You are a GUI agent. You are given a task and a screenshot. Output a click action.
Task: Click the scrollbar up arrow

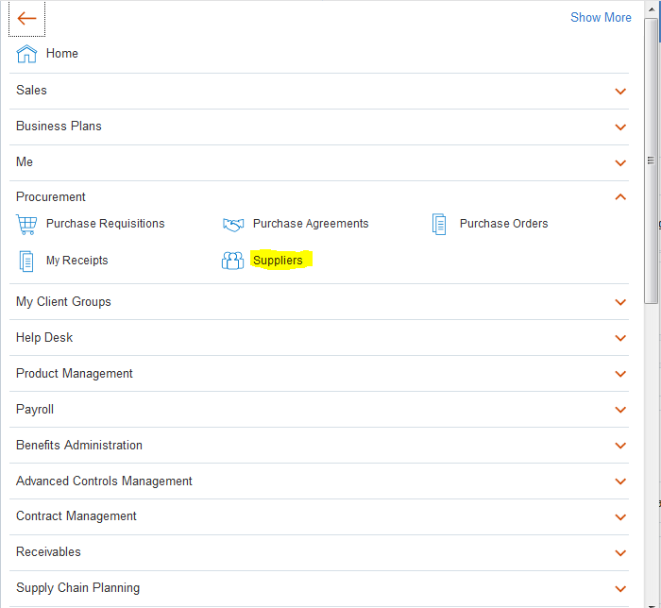[x=651, y=8]
